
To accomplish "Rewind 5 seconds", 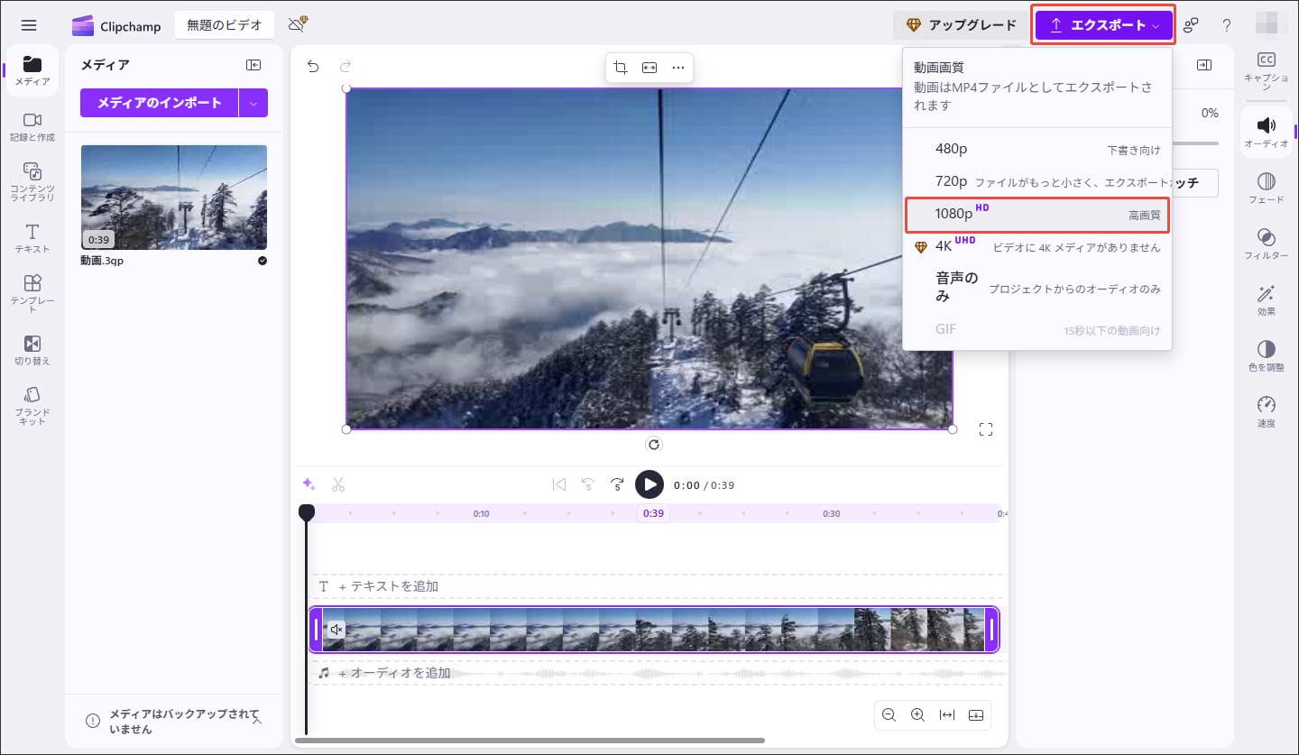I will [588, 484].
